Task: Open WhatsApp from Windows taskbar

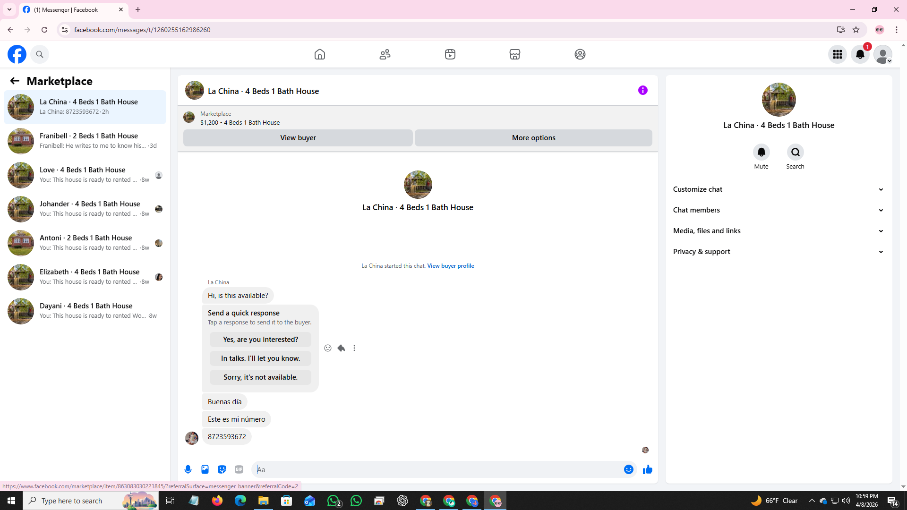Action: pyautogui.click(x=356, y=501)
